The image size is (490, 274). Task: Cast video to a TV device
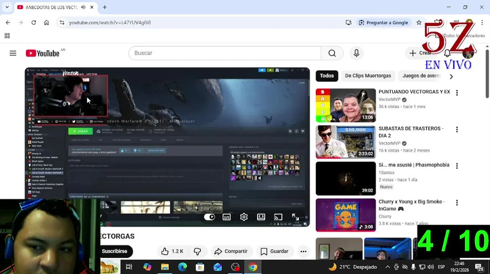(278, 217)
